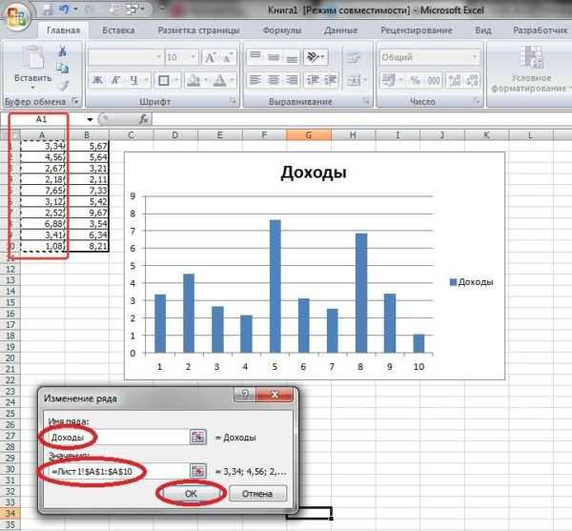
Task: Close the Изменение ряда dialog
Action: pos(275,394)
